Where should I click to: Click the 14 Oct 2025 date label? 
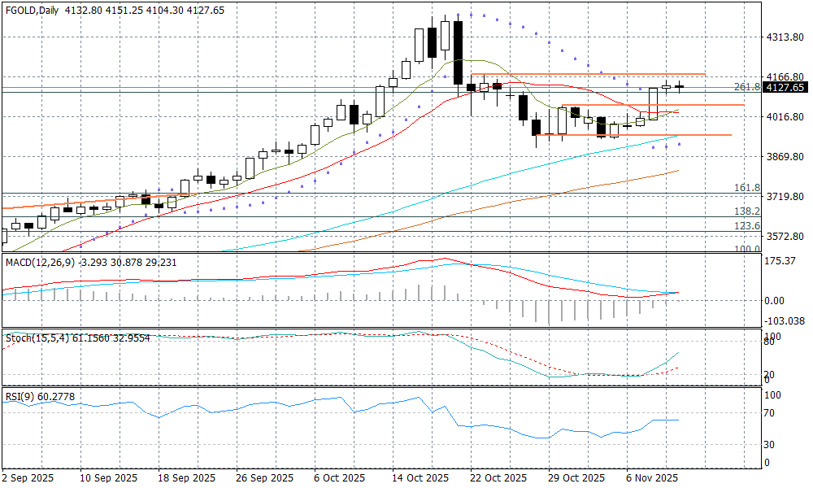click(420, 477)
